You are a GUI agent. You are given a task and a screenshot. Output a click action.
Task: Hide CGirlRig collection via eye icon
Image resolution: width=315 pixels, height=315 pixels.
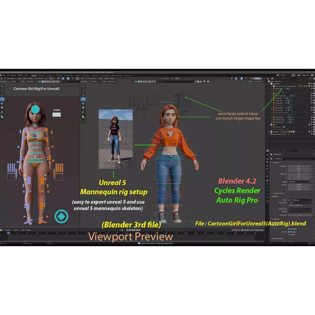click(x=311, y=132)
